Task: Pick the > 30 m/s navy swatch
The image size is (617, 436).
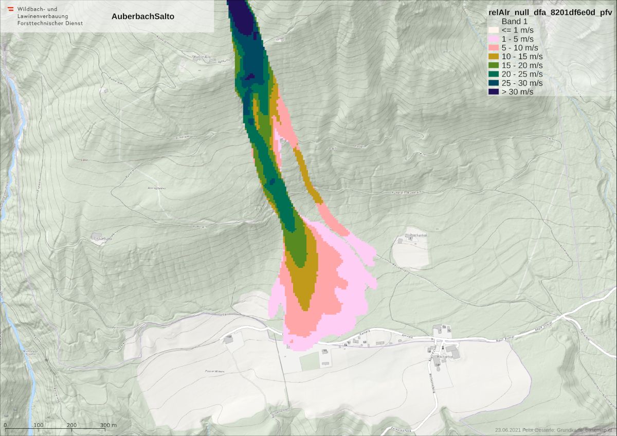Action: pos(494,92)
